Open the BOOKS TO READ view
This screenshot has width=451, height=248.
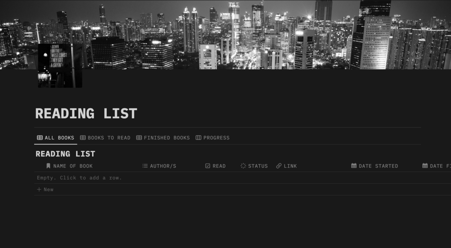pos(105,138)
